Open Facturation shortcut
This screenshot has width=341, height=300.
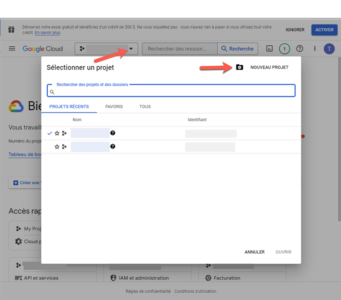point(227,278)
